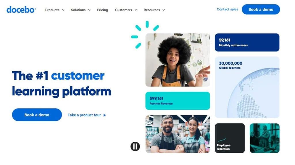Viewport: 295px width, 165px height.
Task: Click the Employee retention chart icon
Action: point(222,140)
